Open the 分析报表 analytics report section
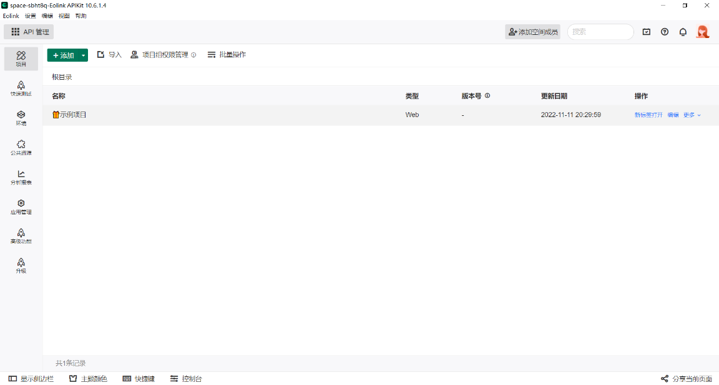 click(21, 177)
